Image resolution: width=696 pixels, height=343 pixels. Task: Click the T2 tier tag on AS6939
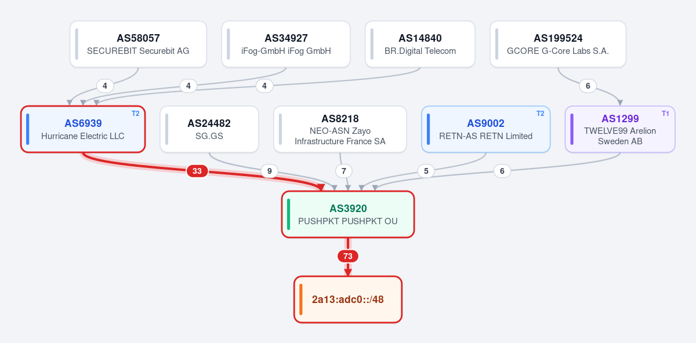[135, 114]
